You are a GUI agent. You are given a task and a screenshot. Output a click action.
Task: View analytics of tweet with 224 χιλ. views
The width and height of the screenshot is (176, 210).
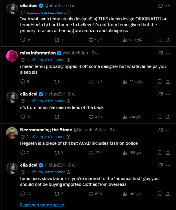[x=125, y=82]
